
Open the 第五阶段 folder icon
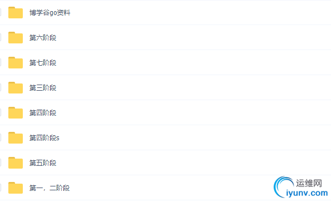tap(16, 162)
